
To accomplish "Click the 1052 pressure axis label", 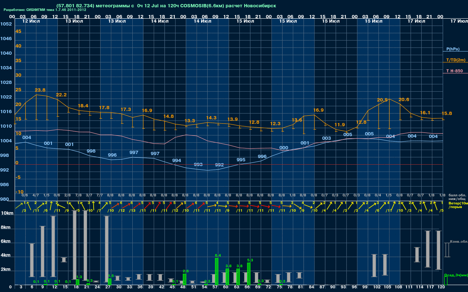I will pos(5,24).
